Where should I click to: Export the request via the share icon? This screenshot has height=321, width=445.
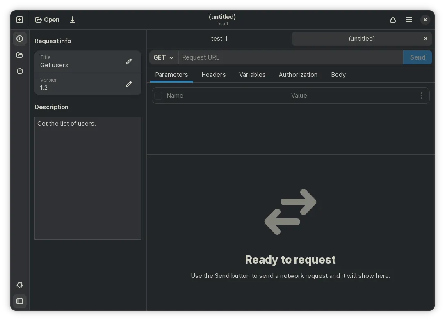393,19
